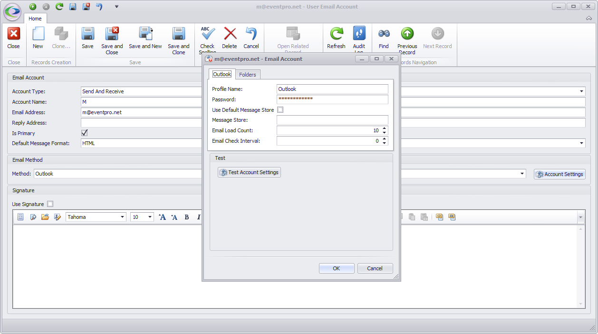Open the Tahoma font name dropdown
This screenshot has width=598, height=334.
pos(123,217)
